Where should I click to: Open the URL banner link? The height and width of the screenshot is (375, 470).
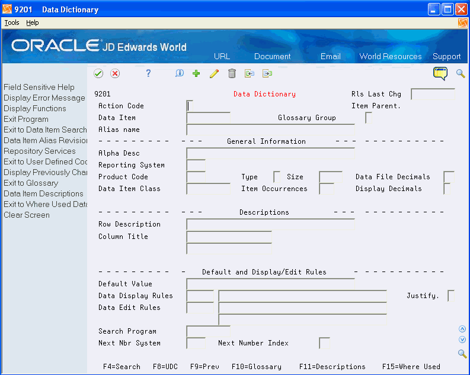(222, 57)
